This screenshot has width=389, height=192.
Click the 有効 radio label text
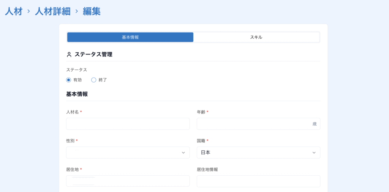click(77, 80)
